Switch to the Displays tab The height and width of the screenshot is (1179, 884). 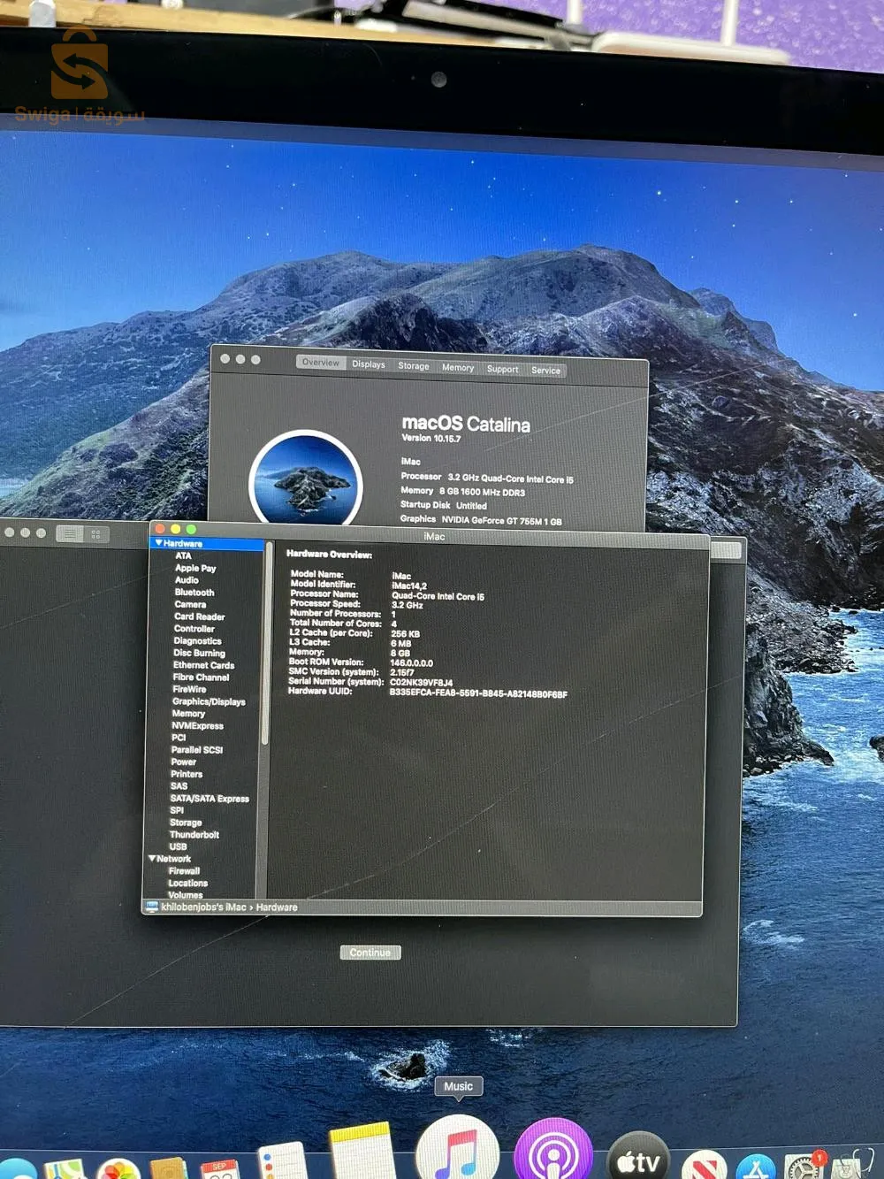(369, 364)
